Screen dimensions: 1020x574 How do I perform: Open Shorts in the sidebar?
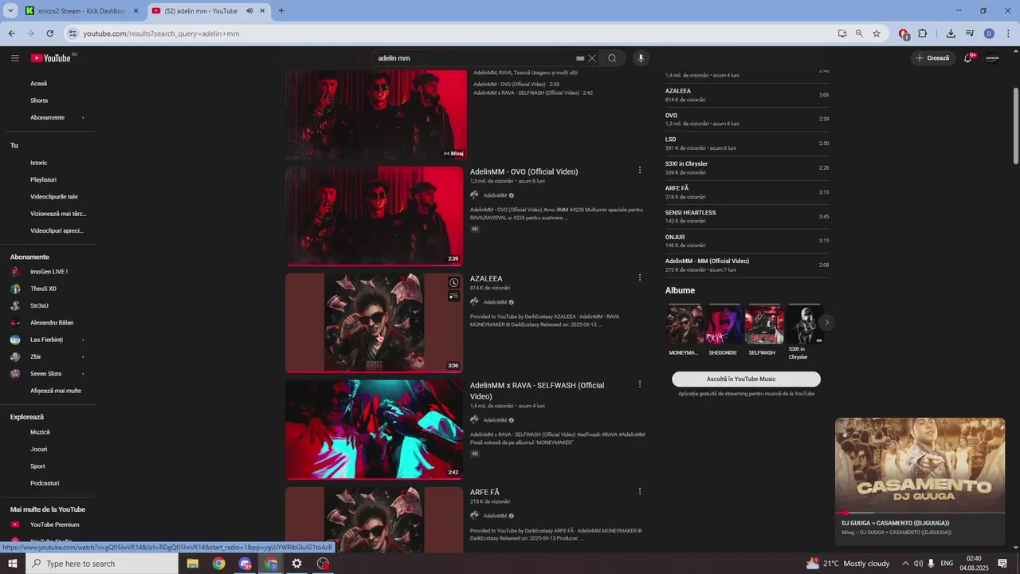tap(39, 100)
